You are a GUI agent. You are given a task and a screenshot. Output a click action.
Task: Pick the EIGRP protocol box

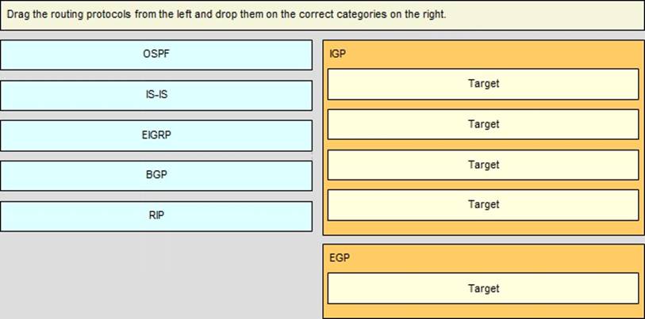coord(156,135)
